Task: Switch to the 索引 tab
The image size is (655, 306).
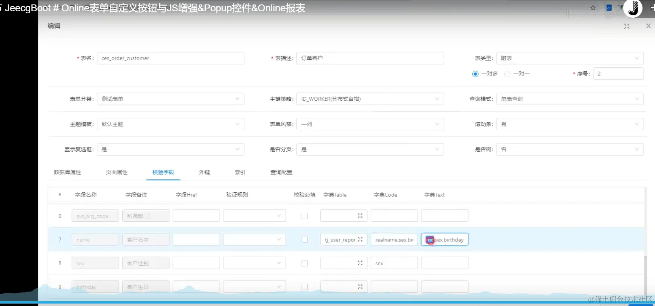Action: [240, 172]
